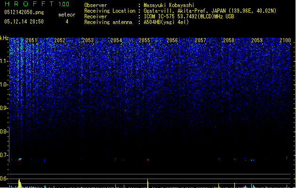Click the 2052 time marker
This screenshot has height=188, width=296.
tap(60, 40)
